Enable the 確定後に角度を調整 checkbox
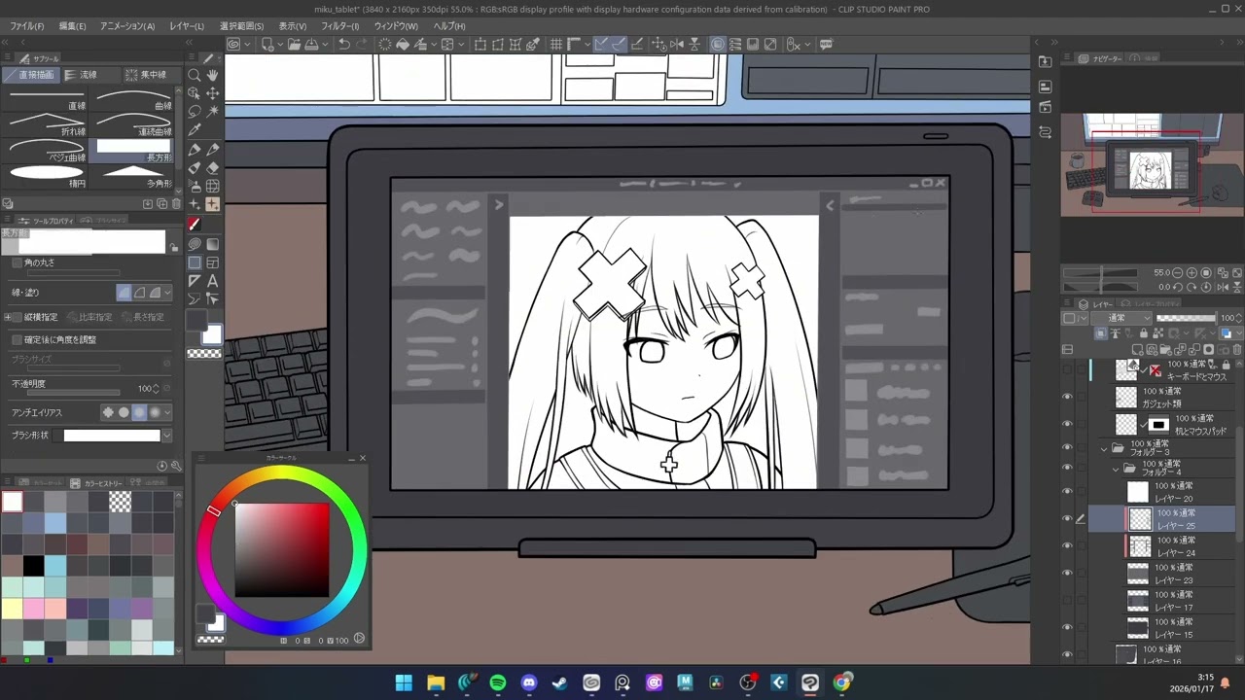This screenshot has width=1245, height=700. point(17,339)
